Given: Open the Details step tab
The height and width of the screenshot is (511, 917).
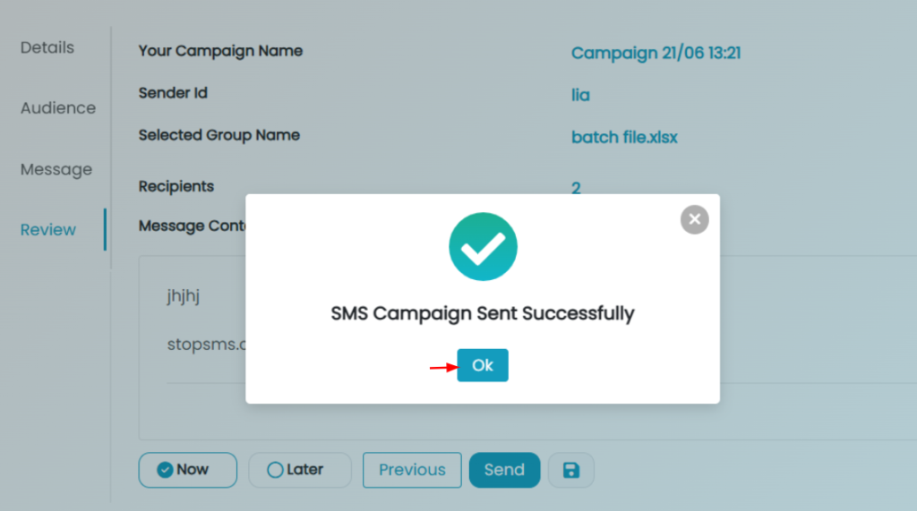Looking at the screenshot, I should tap(47, 47).
